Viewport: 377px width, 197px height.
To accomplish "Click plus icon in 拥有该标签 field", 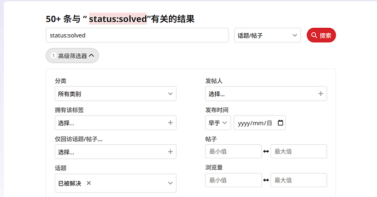I will 170,123.
